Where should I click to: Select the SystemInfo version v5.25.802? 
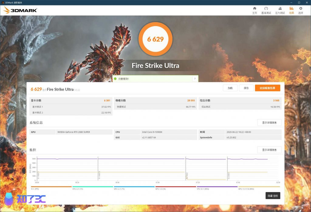(231, 137)
